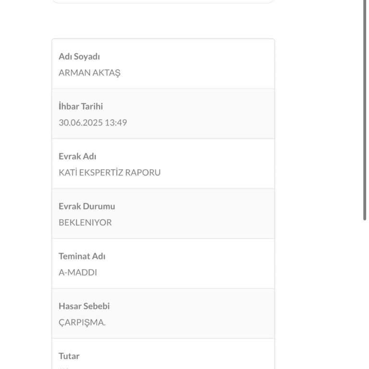Click the Tutar label

[69, 357]
